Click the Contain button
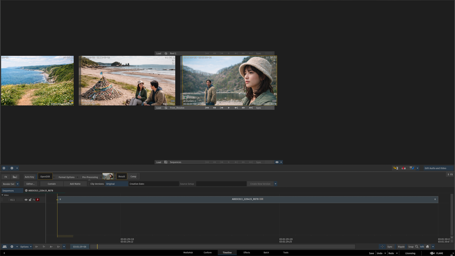The height and width of the screenshot is (256, 455). 52,184
